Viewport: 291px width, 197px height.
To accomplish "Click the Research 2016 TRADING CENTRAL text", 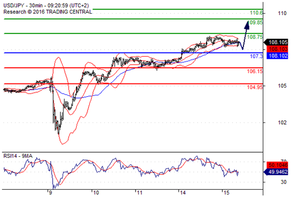I will tap(47, 12).
